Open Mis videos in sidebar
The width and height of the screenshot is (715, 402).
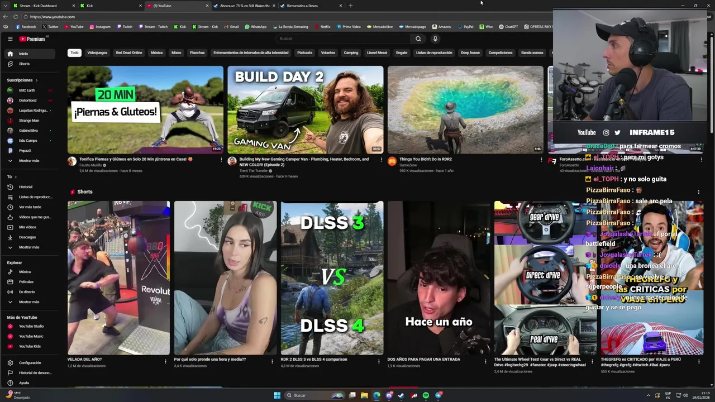pos(31,227)
